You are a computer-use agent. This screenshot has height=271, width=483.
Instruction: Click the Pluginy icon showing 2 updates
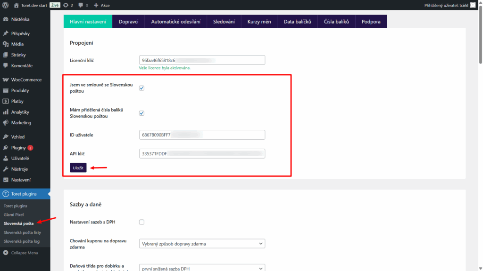pyautogui.click(x=7, y=147)
